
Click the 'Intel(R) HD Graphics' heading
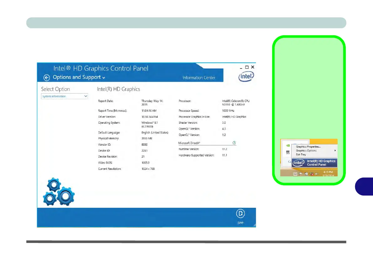[118, 89]
